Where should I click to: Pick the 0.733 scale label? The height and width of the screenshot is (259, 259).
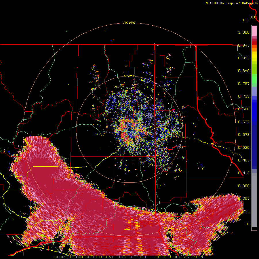pos(244,96)
